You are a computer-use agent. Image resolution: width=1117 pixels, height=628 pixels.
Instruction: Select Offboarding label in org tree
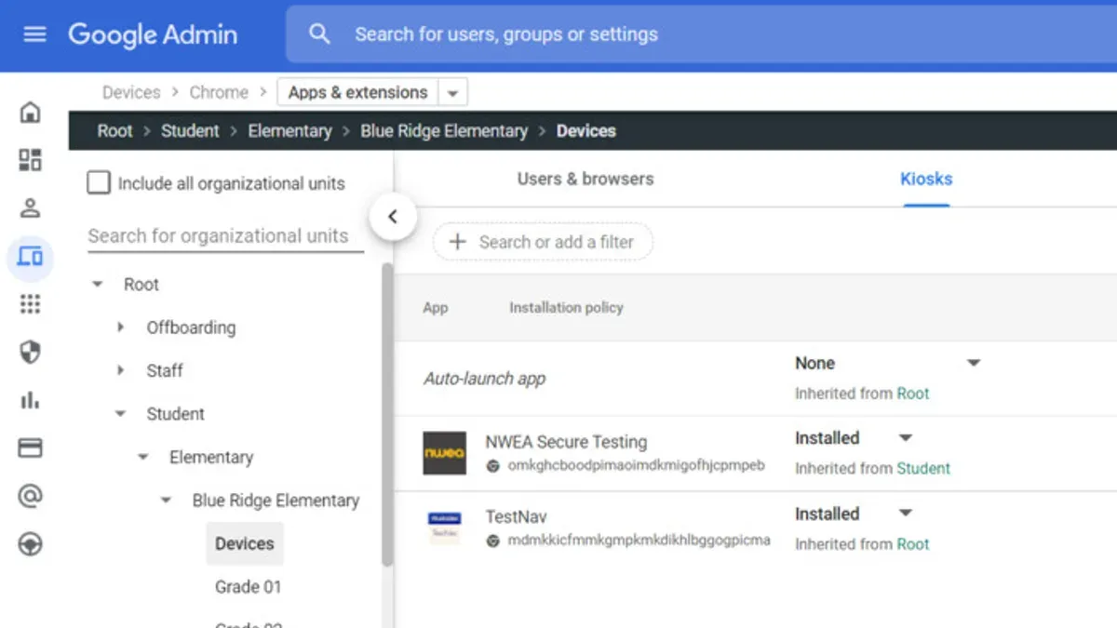pos(191,327)
